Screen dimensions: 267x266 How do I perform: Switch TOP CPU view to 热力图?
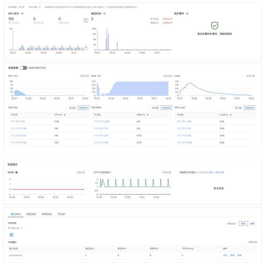pos(72,108)
